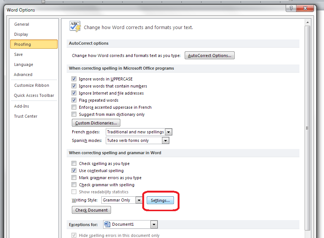Open the Writing Style dropdown arrow

(x=139, y=200)
